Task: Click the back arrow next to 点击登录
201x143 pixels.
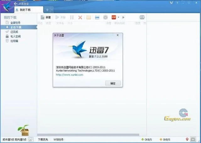Action: (x=16, y=4)
